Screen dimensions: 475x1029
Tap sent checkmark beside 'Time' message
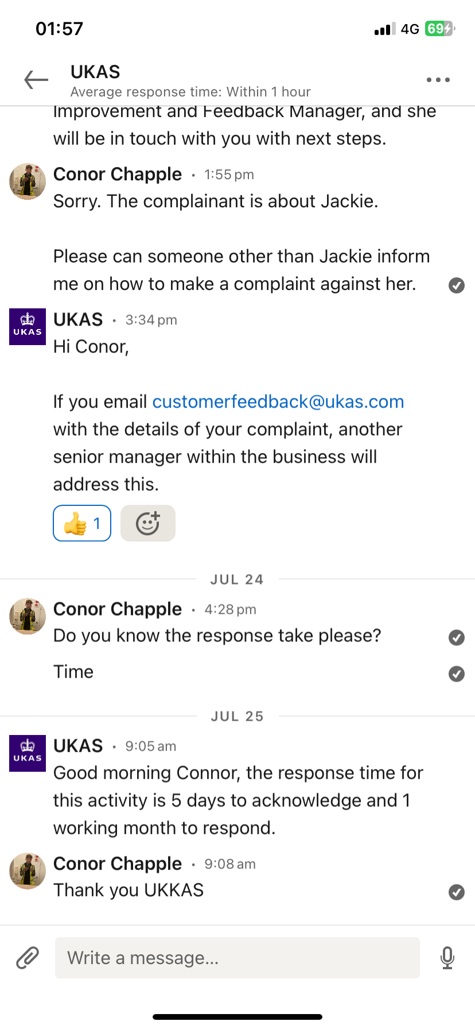click(x=457, y=674)
